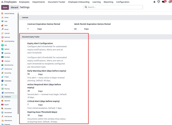
Task: Open Recruitment settings from sidebar
Action: pyautogui.click(x=8, y=113)
